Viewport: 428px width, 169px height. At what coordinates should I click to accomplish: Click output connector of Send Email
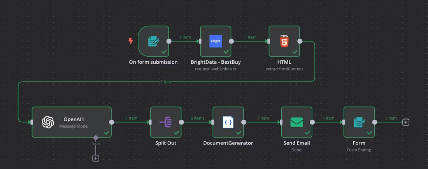click(x=312, y=122)
